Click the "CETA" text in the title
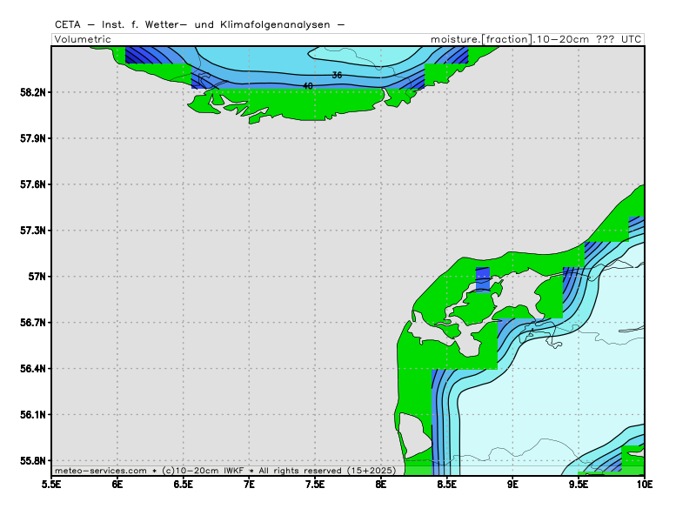The image size is (696, 522). 68,25
